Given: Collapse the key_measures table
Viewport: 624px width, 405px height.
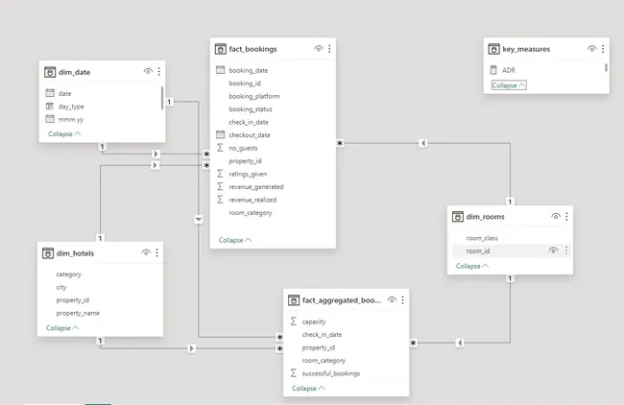Looking at the screenshot, I should click(x=509, y=85).
